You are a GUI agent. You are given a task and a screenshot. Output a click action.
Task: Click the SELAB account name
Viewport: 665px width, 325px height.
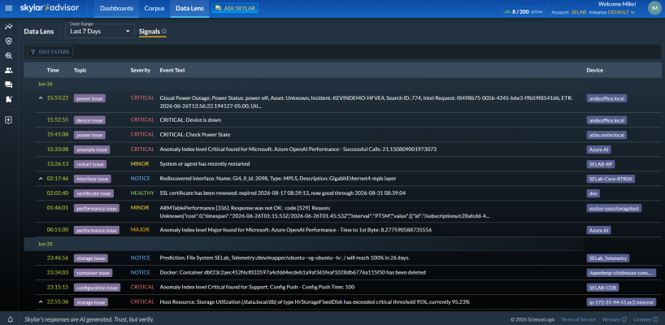(579, 12)
